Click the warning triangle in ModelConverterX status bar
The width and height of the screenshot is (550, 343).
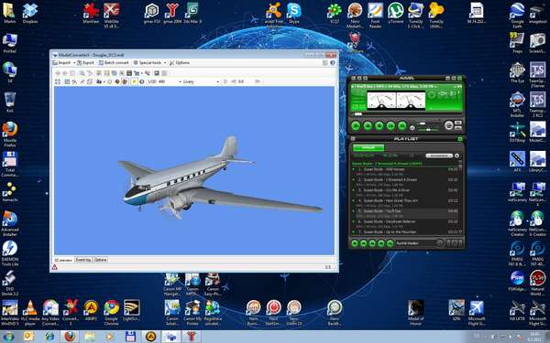pyautogui.click(x=55, y=267)
